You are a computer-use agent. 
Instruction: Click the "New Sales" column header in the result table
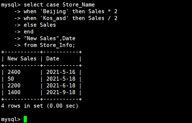[x=22, y=59]
